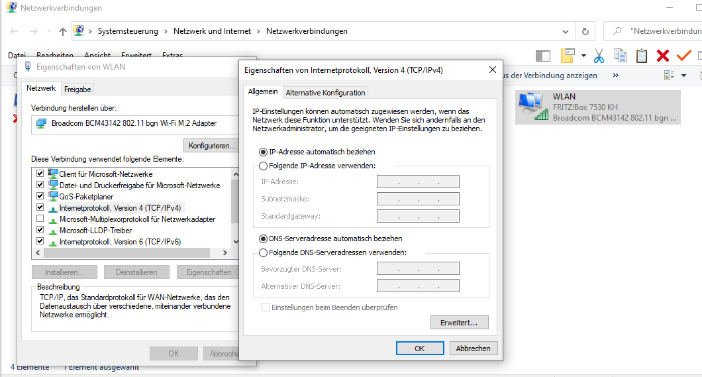Screen dimensions: 702x377
Task: Toggle Client für Microsoft-Netzwerke checkbox
Action: tap(40, 174)
